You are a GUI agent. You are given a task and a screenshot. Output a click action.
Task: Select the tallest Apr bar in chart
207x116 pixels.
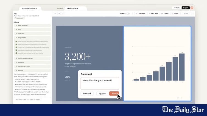(182, 67)
